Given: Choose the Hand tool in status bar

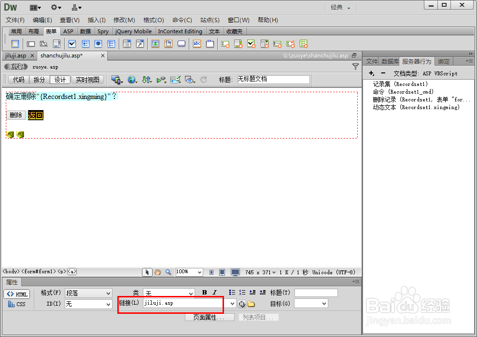Looking at the screenshot, I should 157,272.
